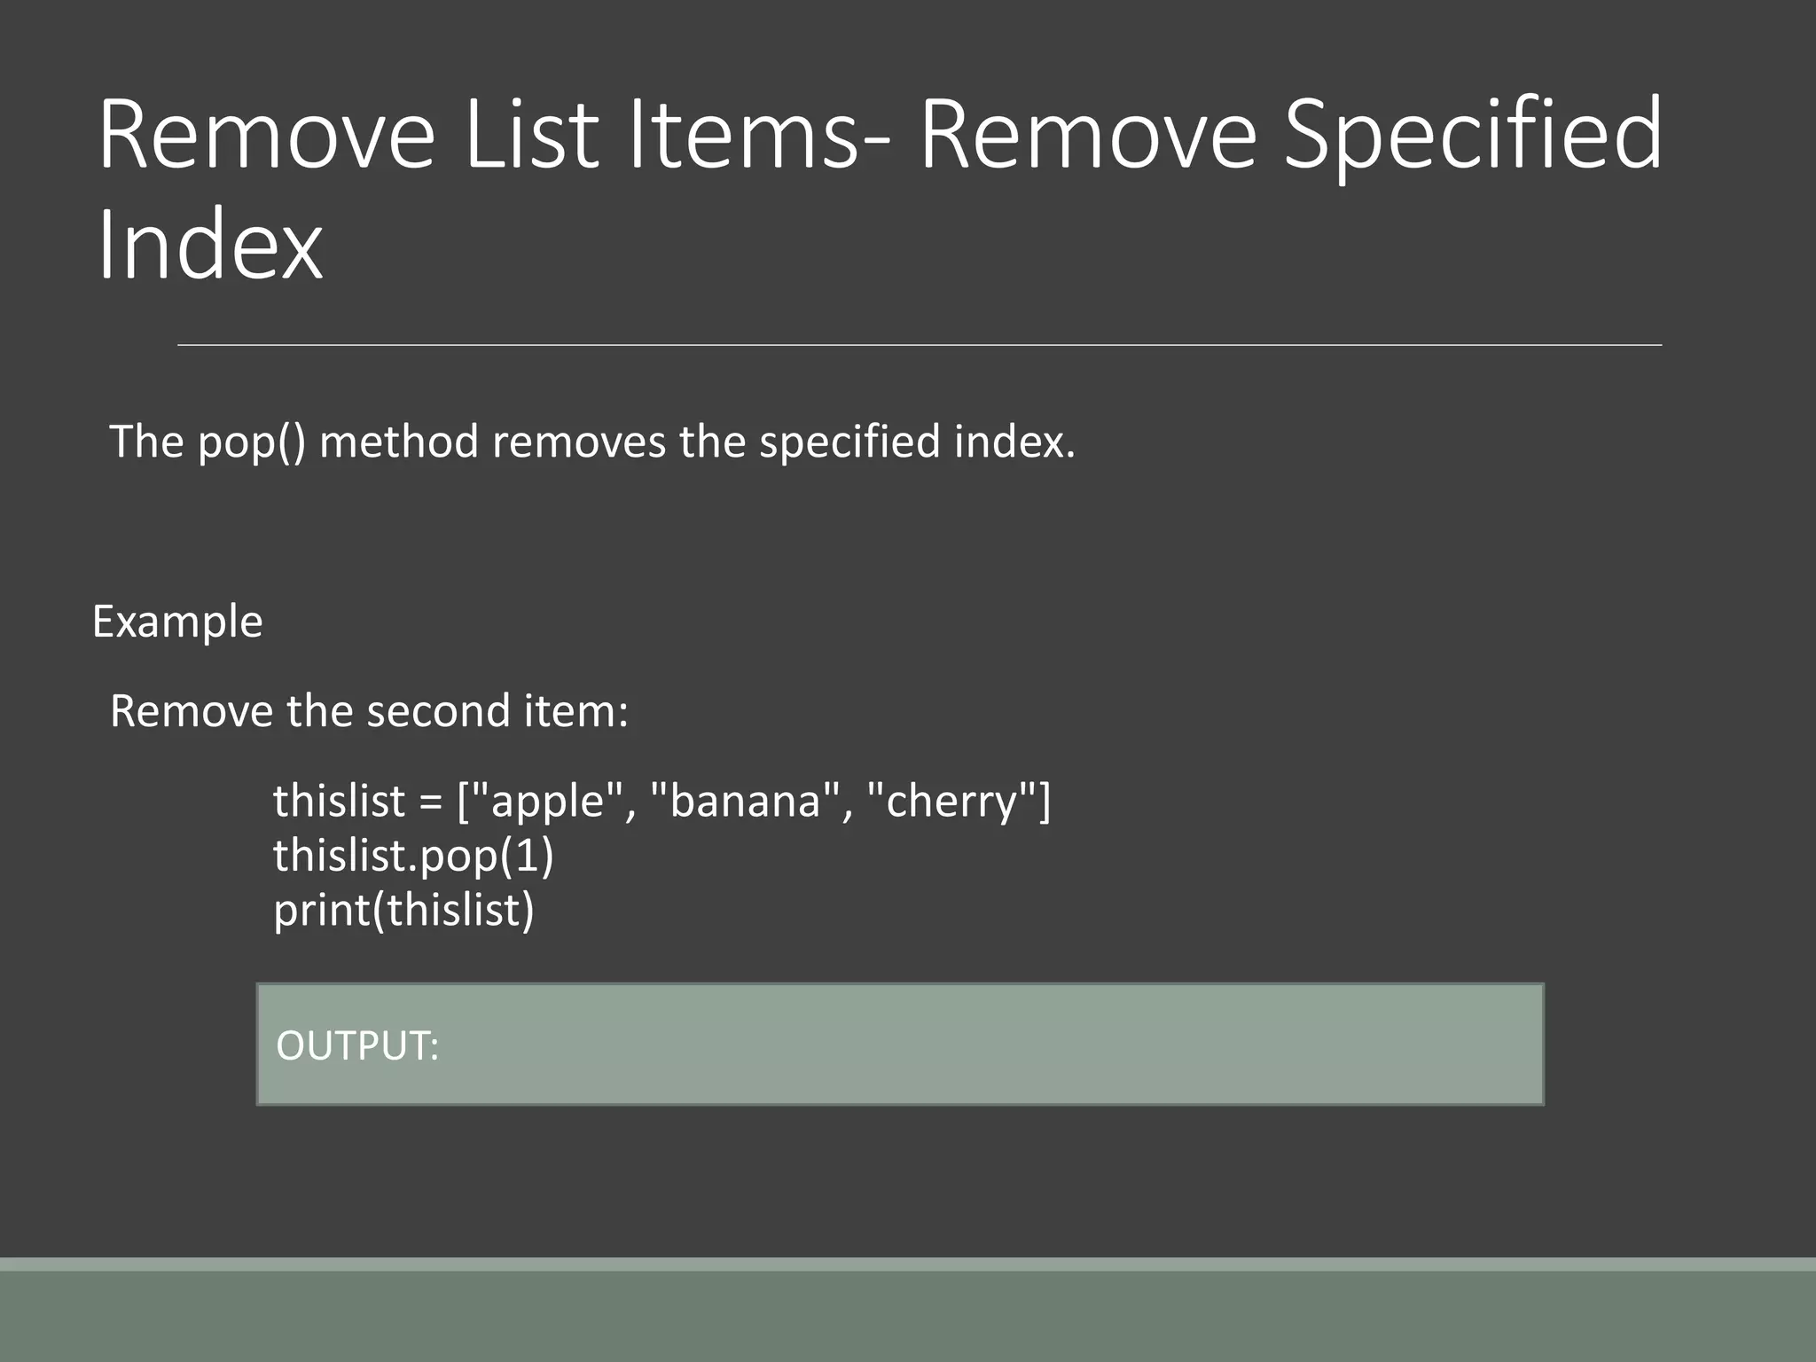
Task: Click the word "Specified" in the slide title
Action: click(1472, 135)
